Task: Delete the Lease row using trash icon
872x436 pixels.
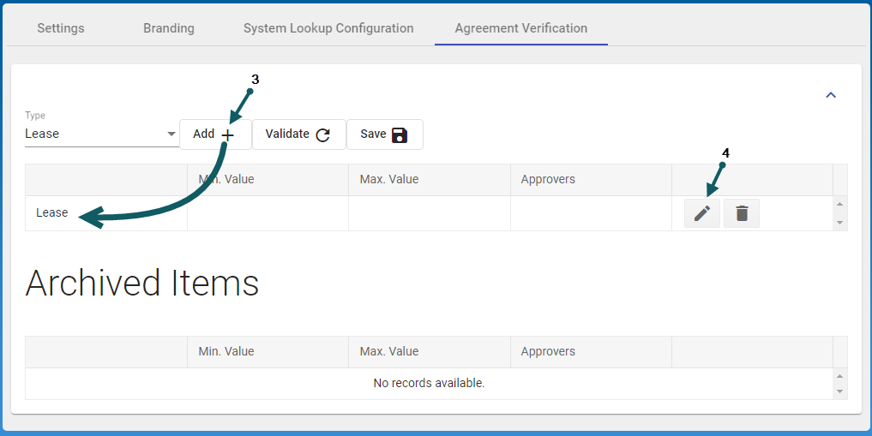Action: [x=742, y=213]
